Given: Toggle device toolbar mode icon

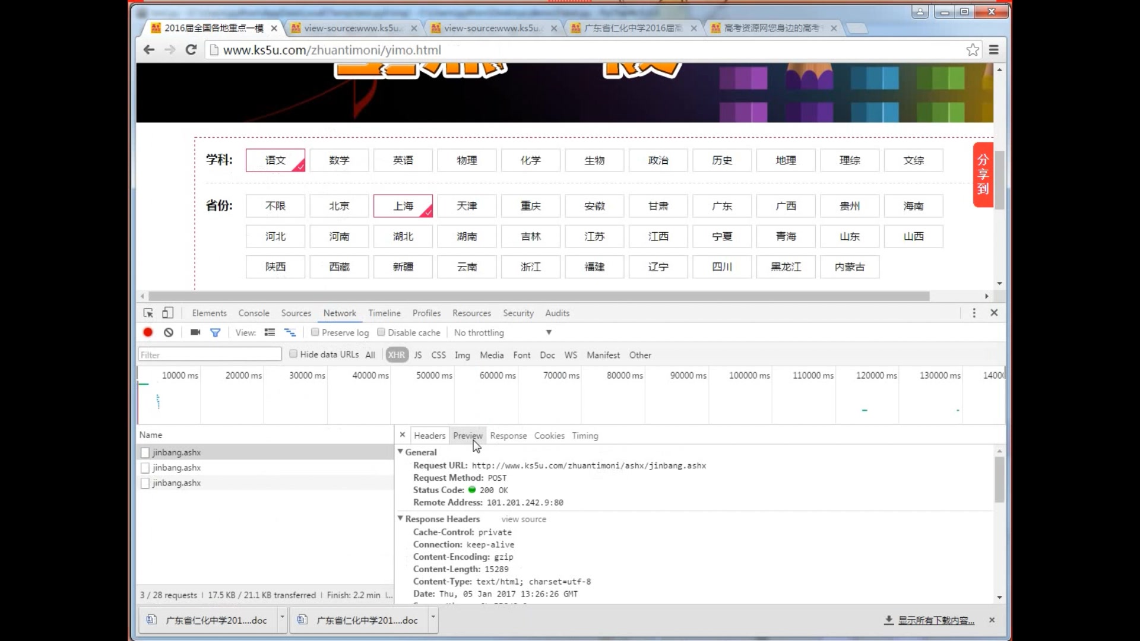Looking at the screenshot, I should point(168,313).
